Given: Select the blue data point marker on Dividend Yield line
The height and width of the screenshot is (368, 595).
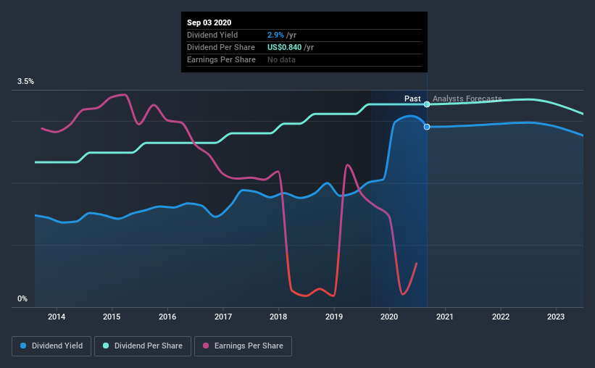Looking at the screenshot, I should (427, 127).
